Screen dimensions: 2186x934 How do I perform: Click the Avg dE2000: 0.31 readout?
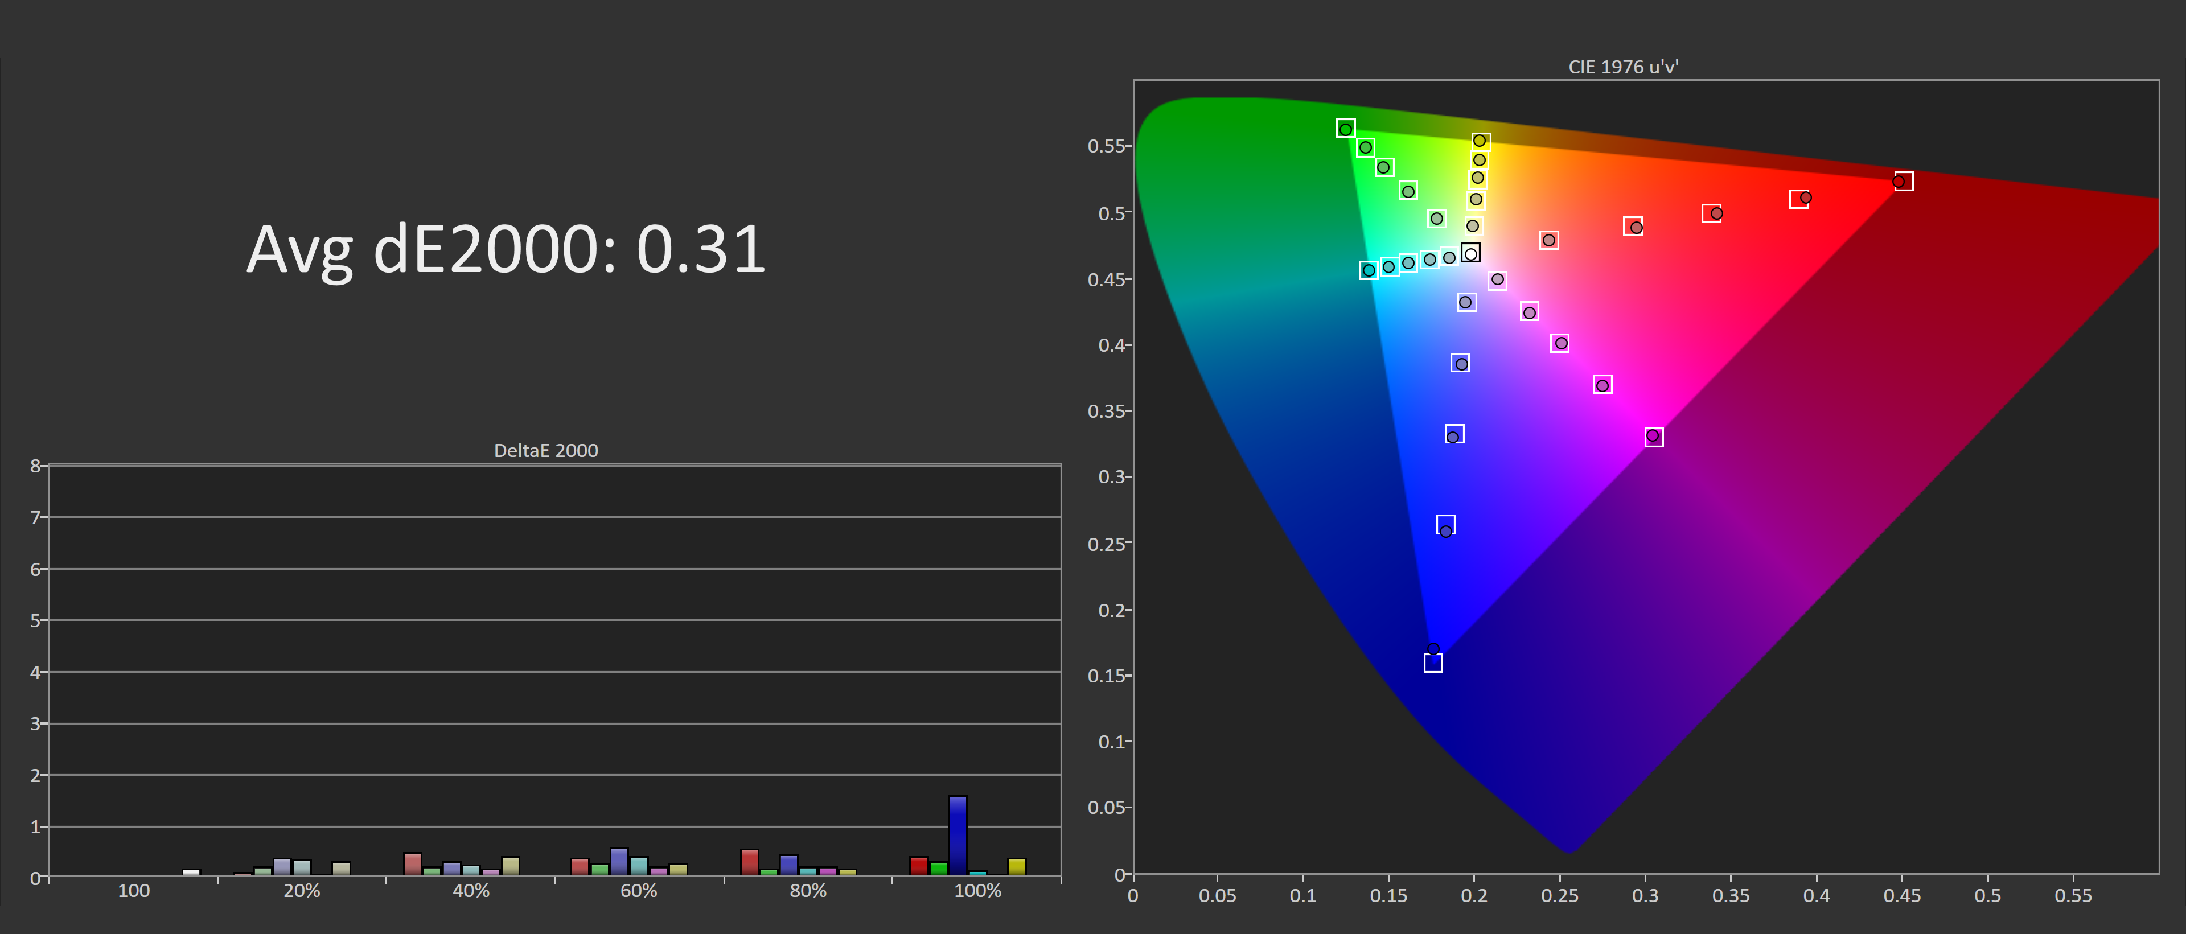pos(506,249)
